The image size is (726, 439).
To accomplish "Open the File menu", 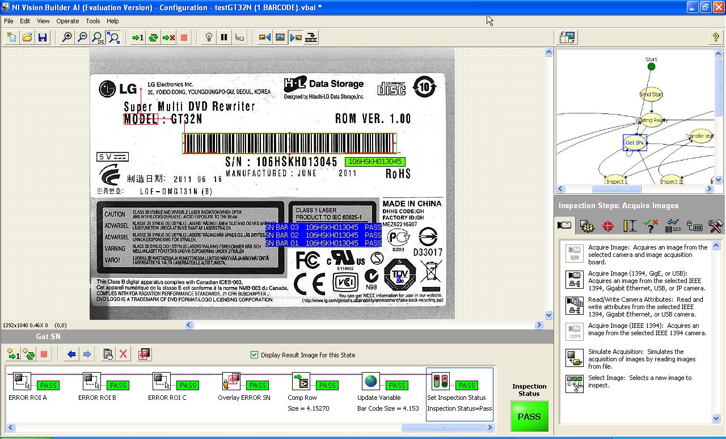I will tap(9, 21).
